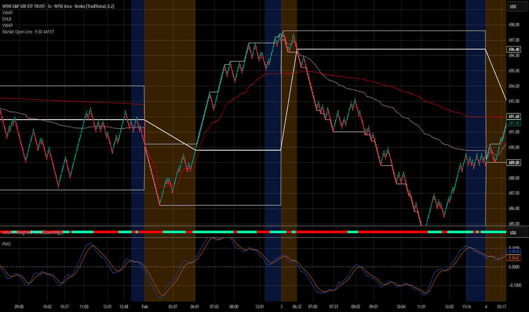Click the 13:16 time label on time axis

click(x=467, y=306)
